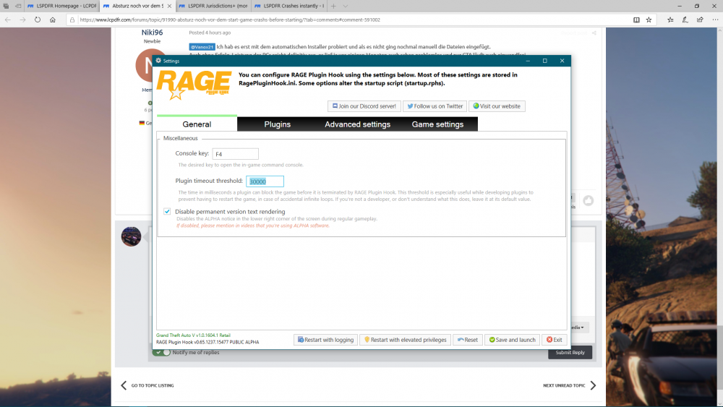Click the German flag icon under profile

point(142,123)
